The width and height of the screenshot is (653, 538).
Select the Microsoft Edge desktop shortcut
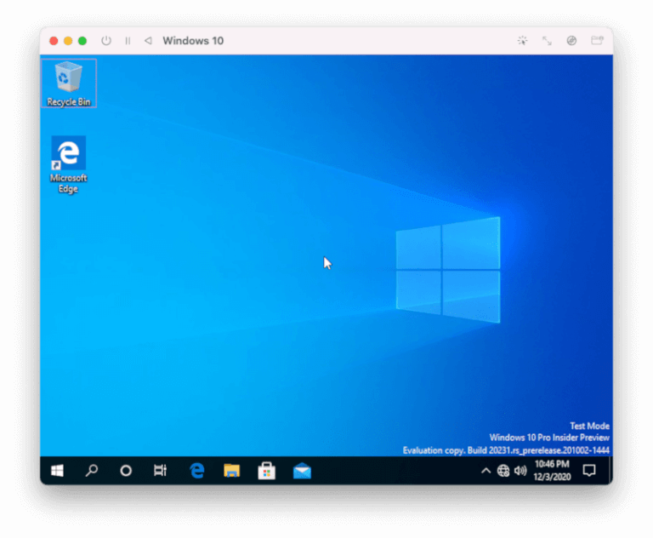click(x=69, y=165)
